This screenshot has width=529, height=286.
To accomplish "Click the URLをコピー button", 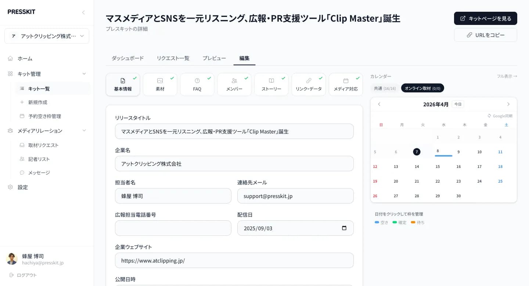I will pos(486,35).
